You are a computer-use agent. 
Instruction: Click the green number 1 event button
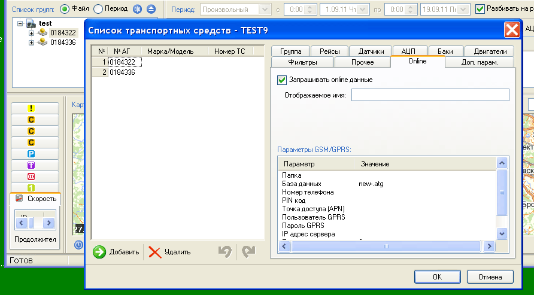coord(31,187)
